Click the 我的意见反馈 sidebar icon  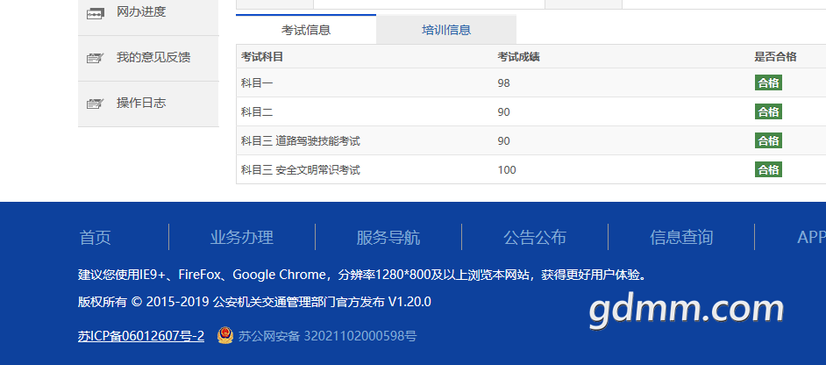coord(95,58)
